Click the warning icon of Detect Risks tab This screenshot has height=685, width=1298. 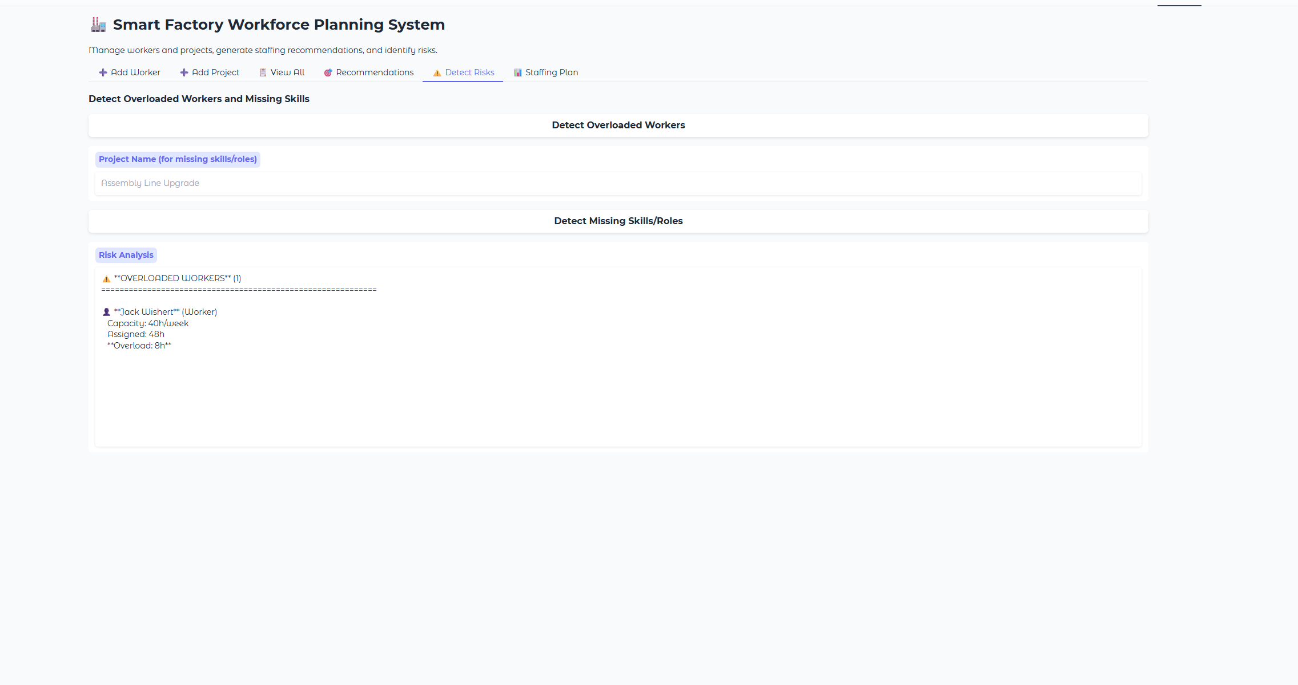pos(437,72)
